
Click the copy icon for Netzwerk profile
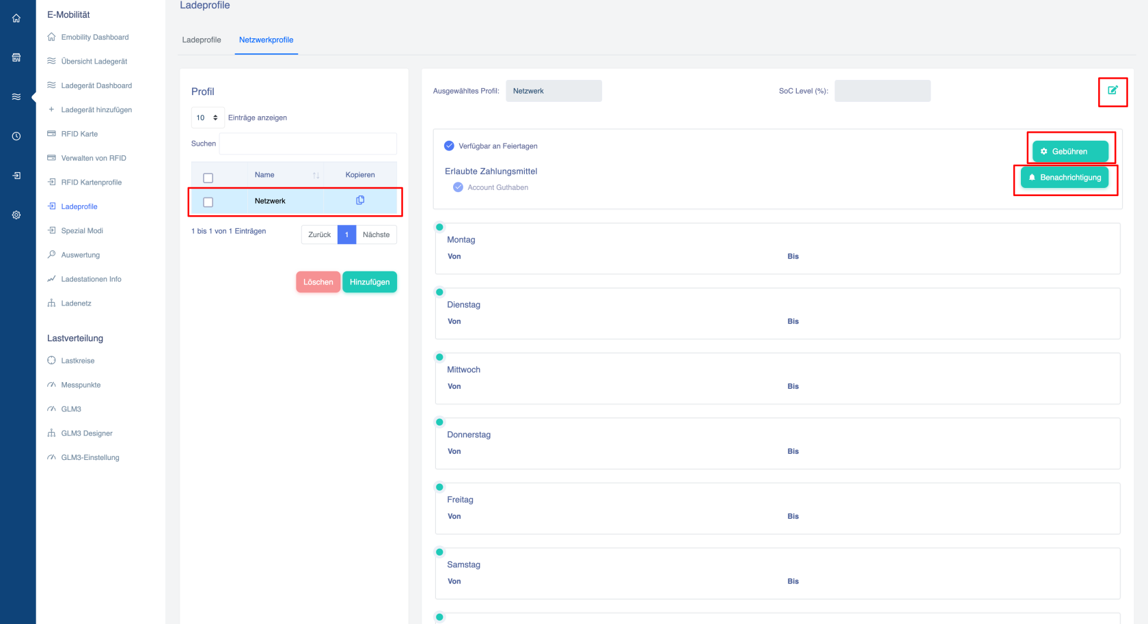pos(360,200)
